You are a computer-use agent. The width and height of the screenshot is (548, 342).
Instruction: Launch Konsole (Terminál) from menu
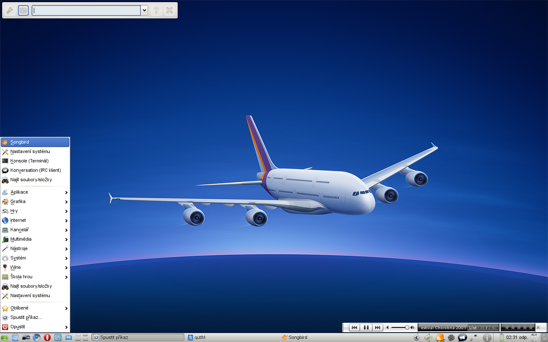point(35,161)
